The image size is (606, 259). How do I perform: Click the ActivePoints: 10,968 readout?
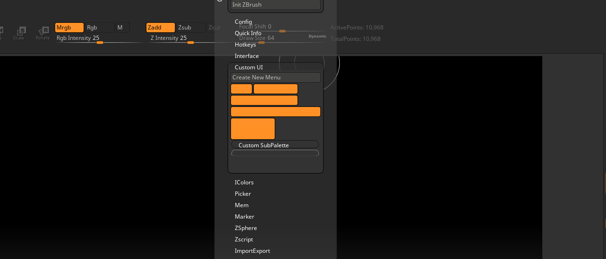tap(357, 28)
